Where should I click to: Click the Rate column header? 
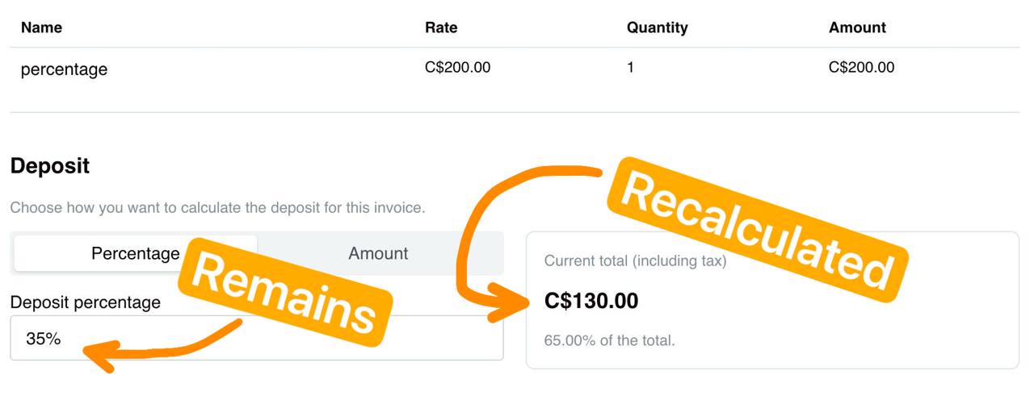pyautogui.click(x=441, y=27)
